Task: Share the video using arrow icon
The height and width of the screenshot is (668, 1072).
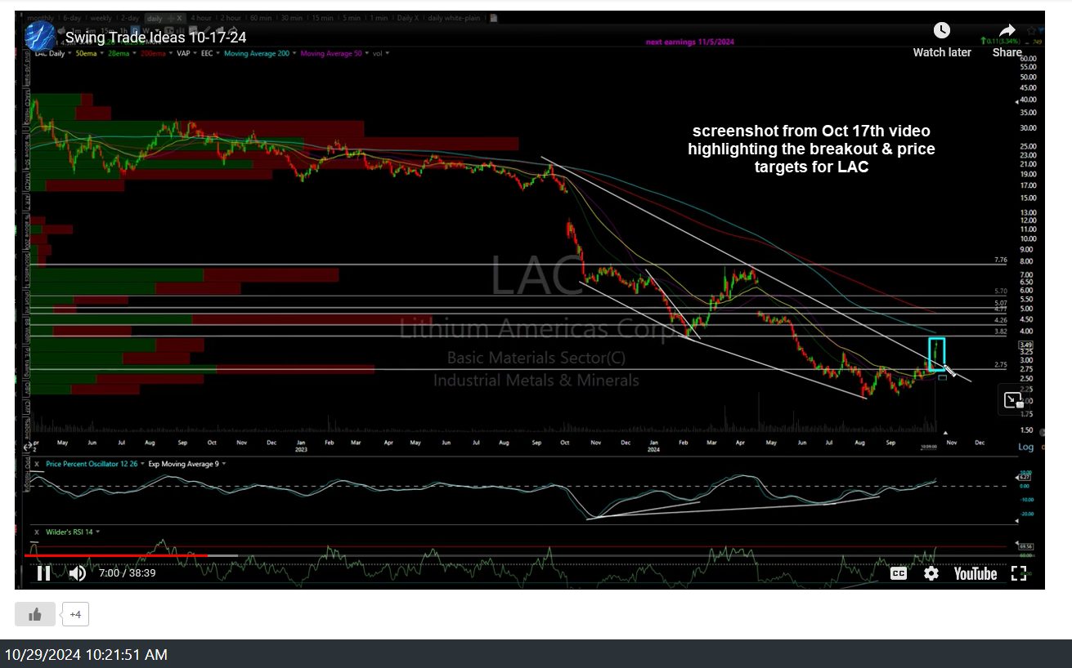Action: pos(1007,31)
